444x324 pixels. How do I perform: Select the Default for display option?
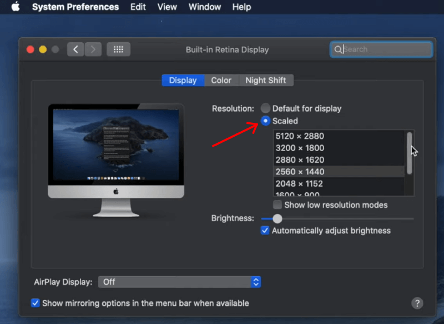tap(265, 108)
